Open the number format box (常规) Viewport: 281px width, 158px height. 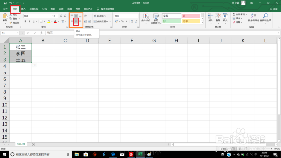pos(126,16)
